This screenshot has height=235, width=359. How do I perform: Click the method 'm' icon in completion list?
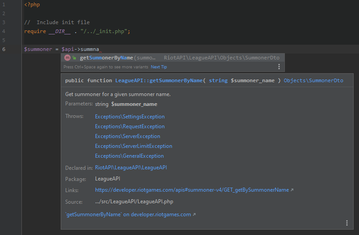coord(67,58)
